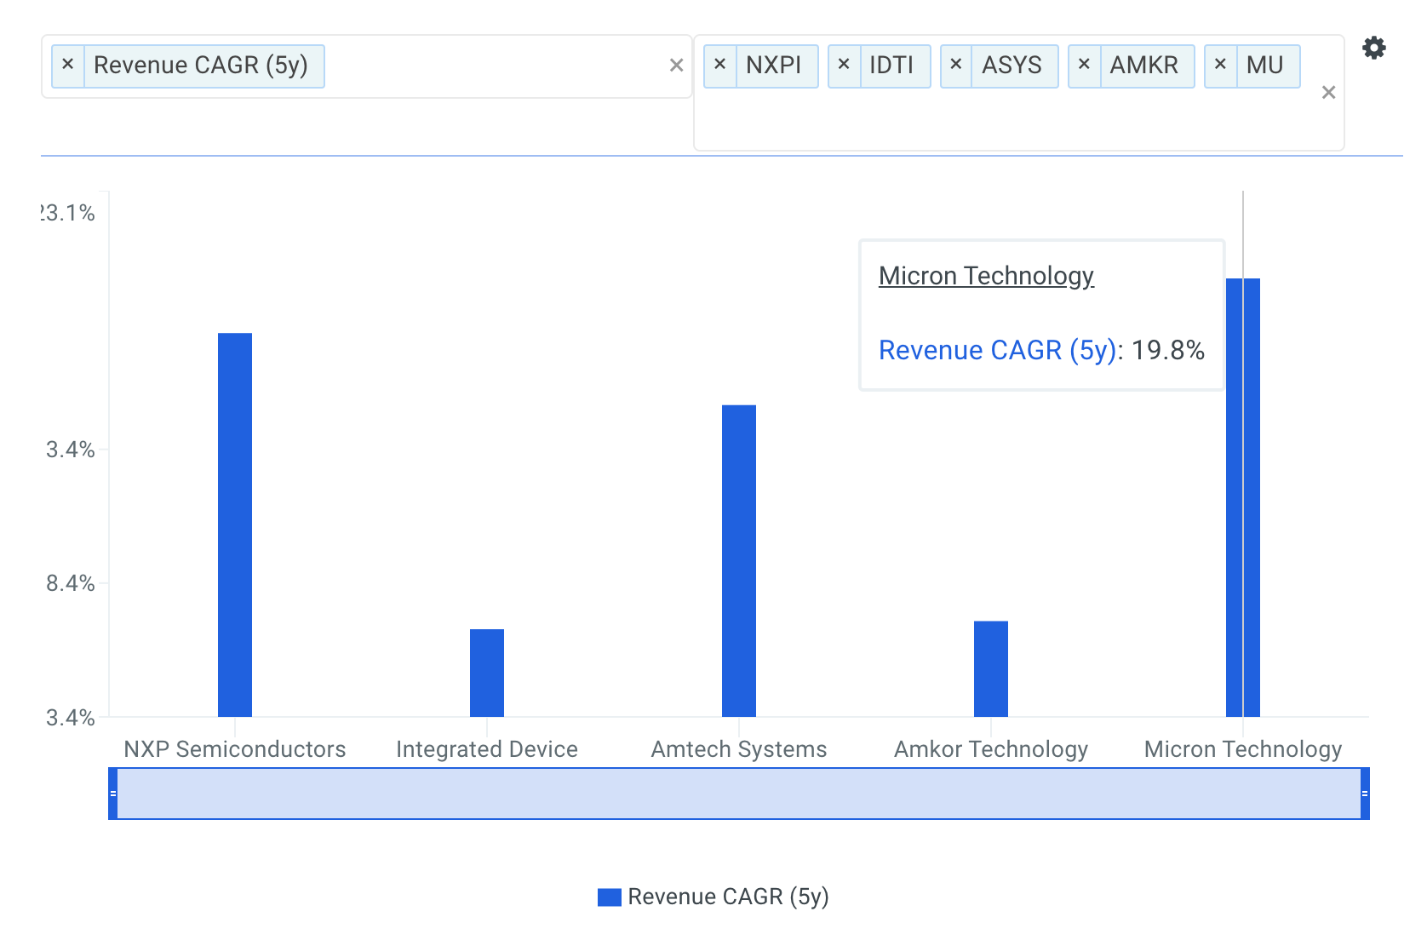Select the Integrated Device bar
This screenshot has height=940, width=1427.
487,673
